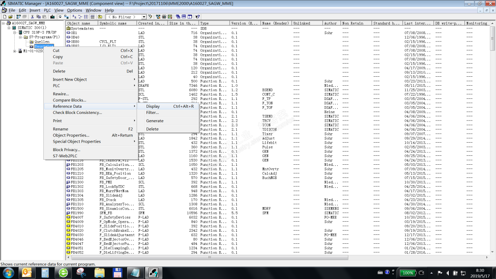496x279 pixels.
Task: Click the Accessible Nodes toolbar icon
Action: tap(18, 17)
